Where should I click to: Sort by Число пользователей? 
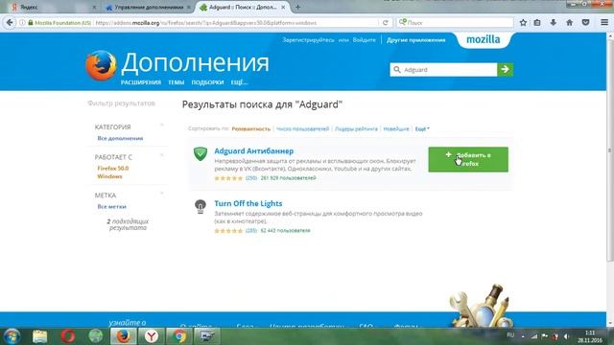pyautogui.click(x=303, y=128)
